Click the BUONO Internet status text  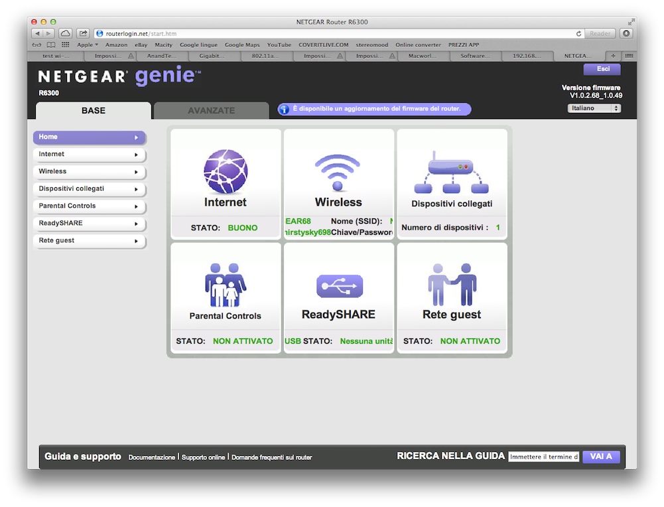coord(243,228)
